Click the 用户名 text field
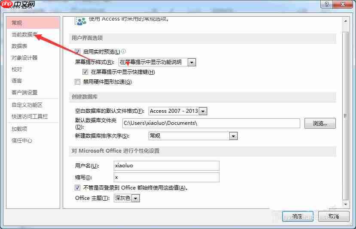 (x=167, y=166)
